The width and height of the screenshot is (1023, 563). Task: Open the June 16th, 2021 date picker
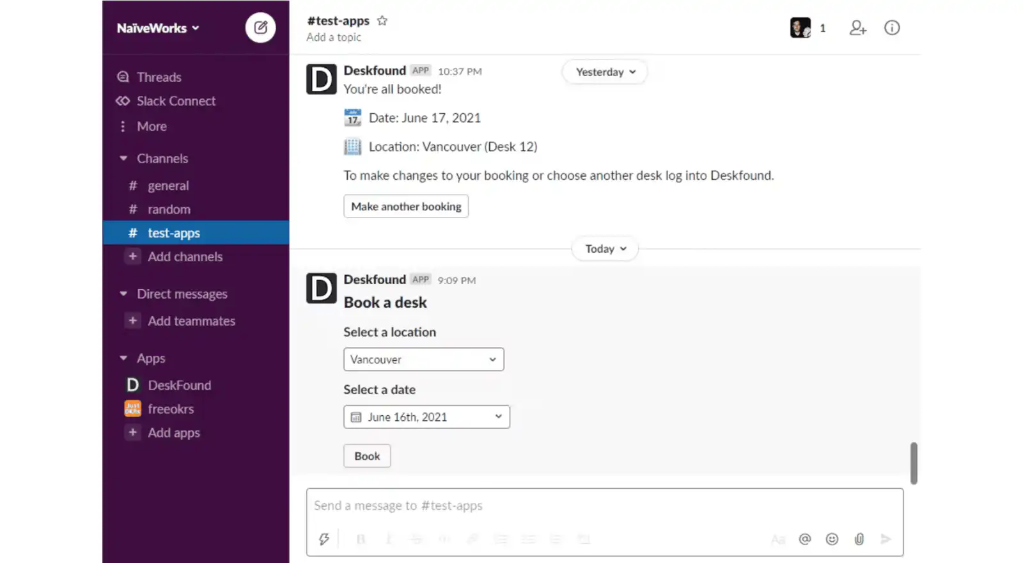(x=426, y=417)
